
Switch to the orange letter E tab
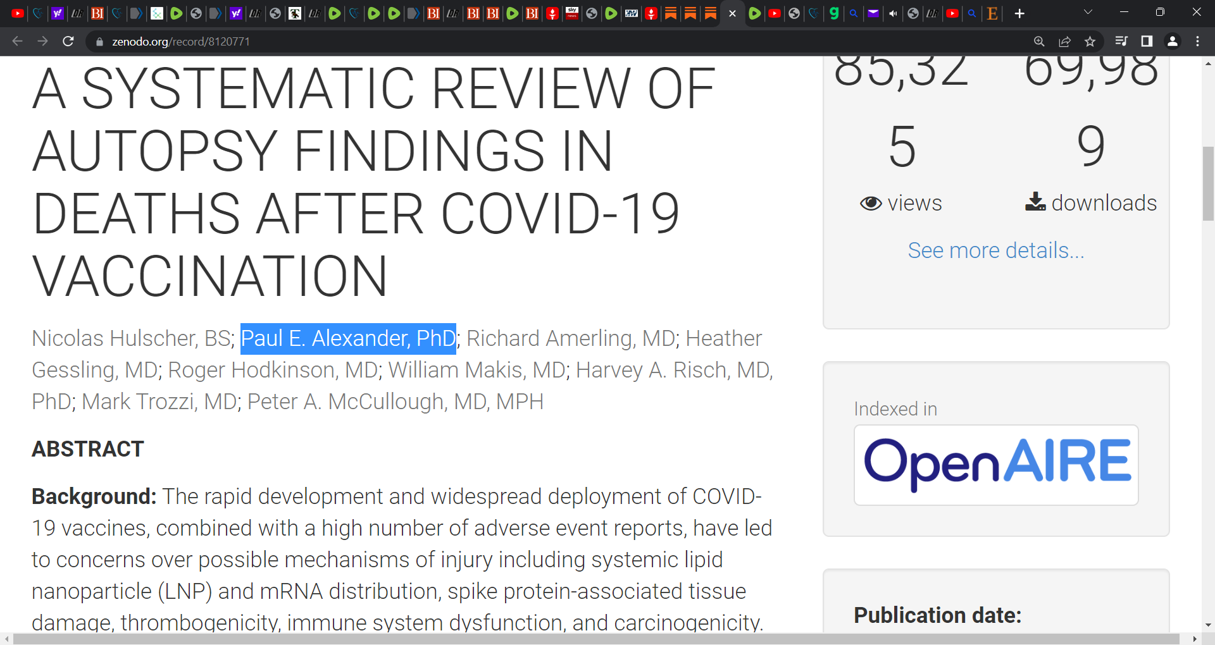tap(992, 13)
